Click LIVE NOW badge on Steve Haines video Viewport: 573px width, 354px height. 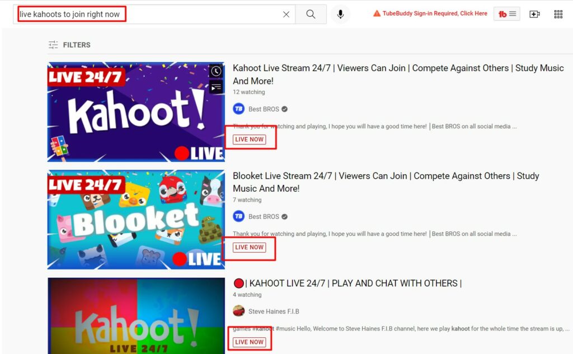pos(249,342)
